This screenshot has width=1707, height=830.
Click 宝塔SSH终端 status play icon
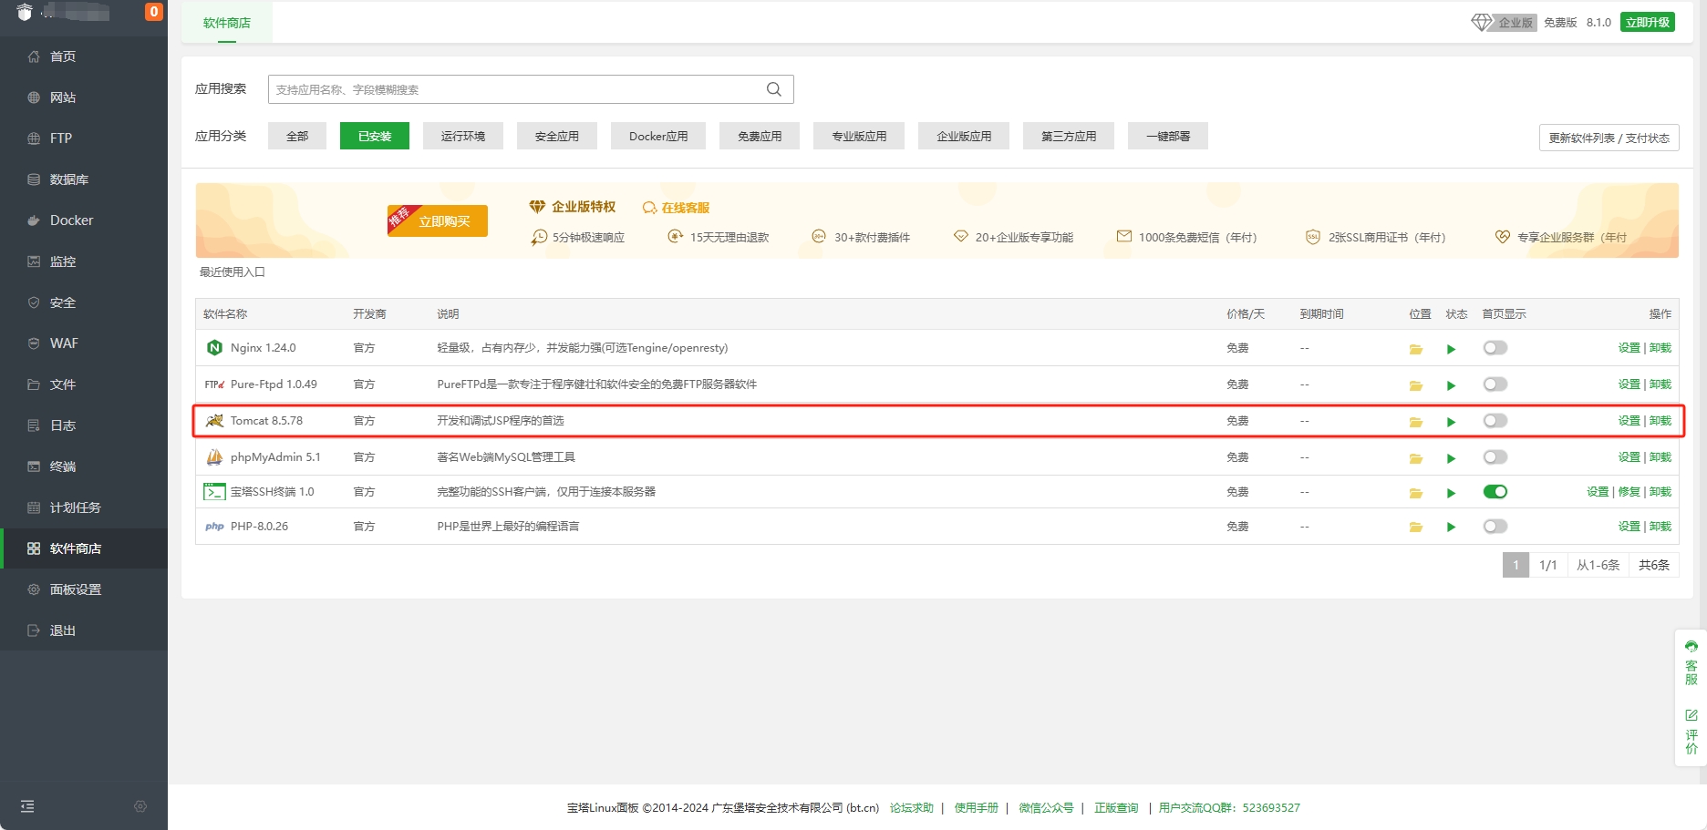click(x=1451, y=493)
